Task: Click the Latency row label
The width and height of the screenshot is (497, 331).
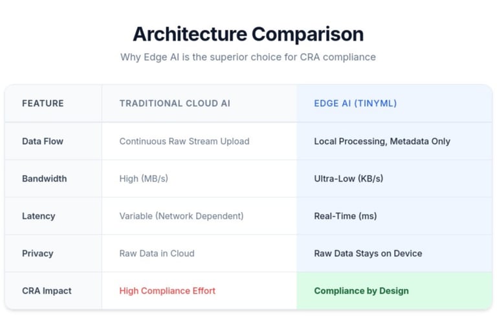Action: [x=38, y=216]
